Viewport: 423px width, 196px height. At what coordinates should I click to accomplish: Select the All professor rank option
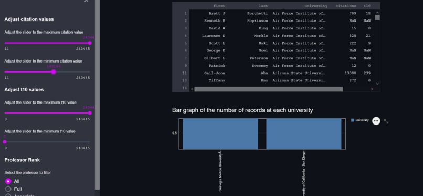(8, 181)
